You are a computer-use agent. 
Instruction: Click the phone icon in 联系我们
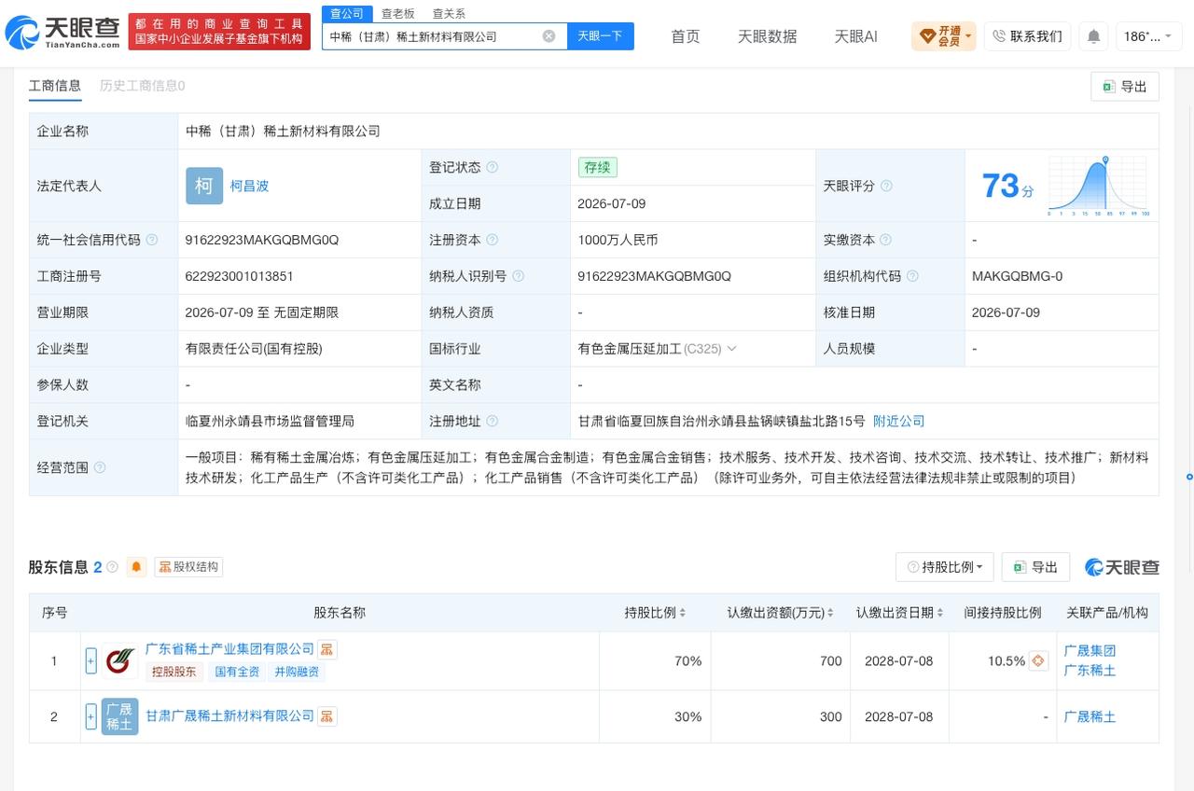pos(999,36)
